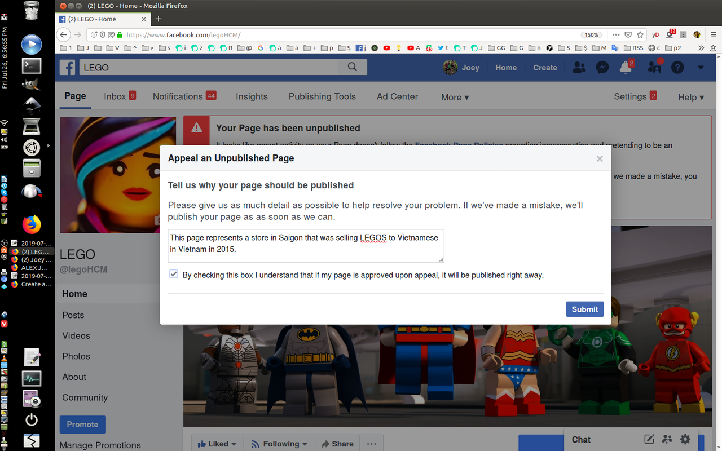Open the Quick Help question mark icon
The image size is (722, 451).
677,68
